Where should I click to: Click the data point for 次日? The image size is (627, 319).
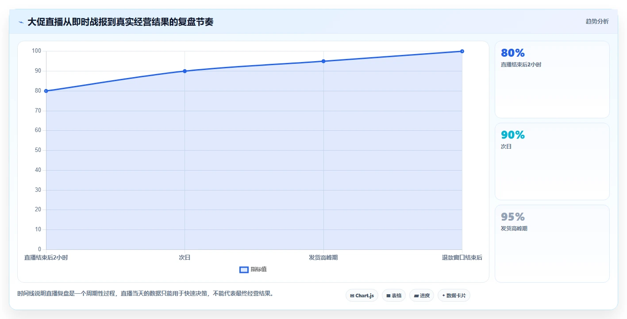[x=185, y=71]
